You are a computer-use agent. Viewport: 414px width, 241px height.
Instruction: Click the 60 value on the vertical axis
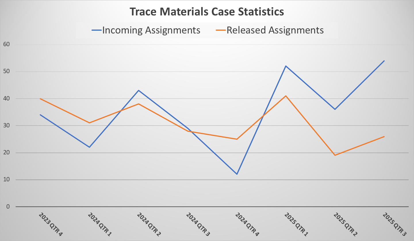[x=6, y=44]
